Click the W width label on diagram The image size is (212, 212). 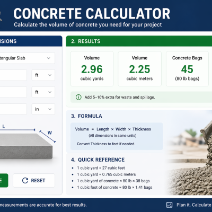(x=50, y=132)
